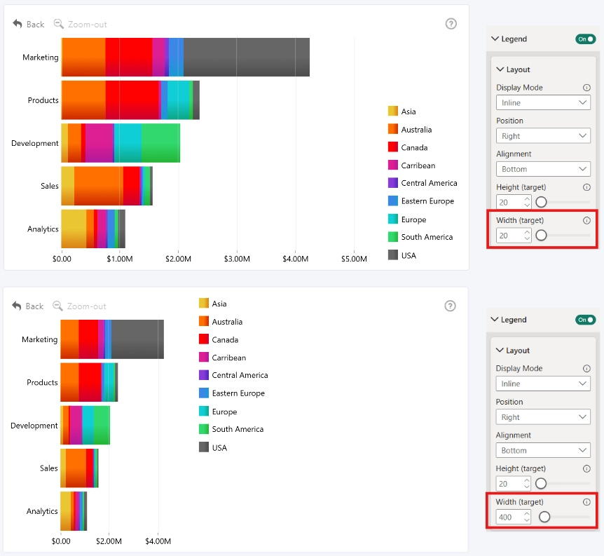Viewport: 604px width, 556px height.
Task: Click the Height (target) field in the lower panel
Action: (x=513, y=484)
